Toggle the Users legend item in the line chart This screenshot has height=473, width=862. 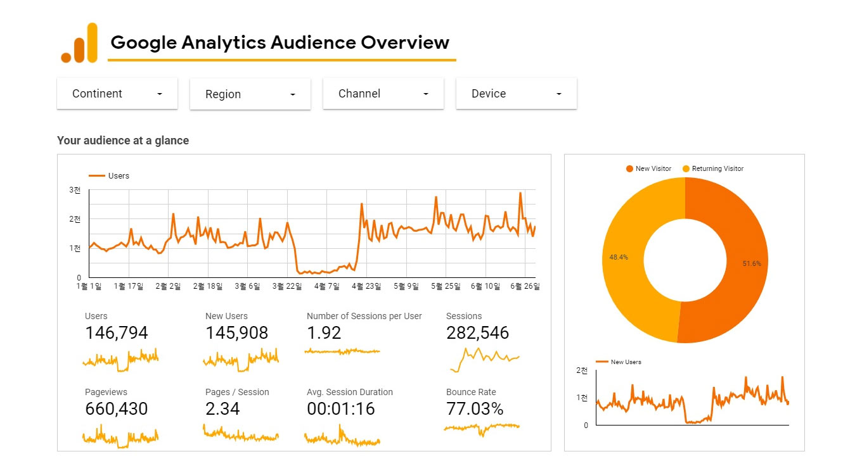[109, 176]
